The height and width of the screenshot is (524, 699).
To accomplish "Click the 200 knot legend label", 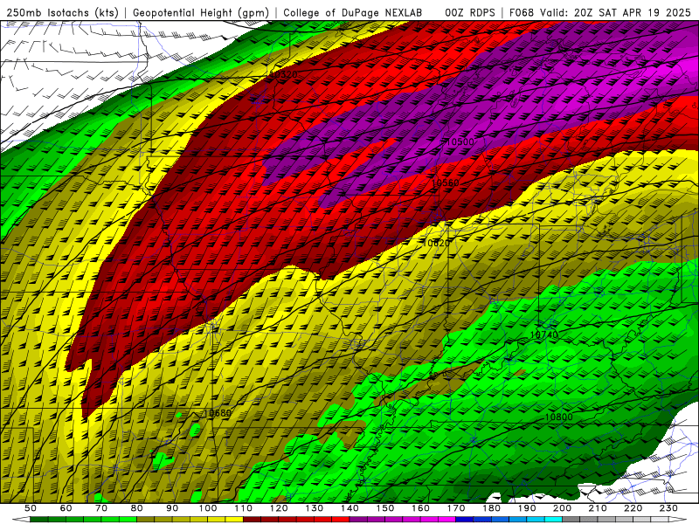I will point(562,508).
